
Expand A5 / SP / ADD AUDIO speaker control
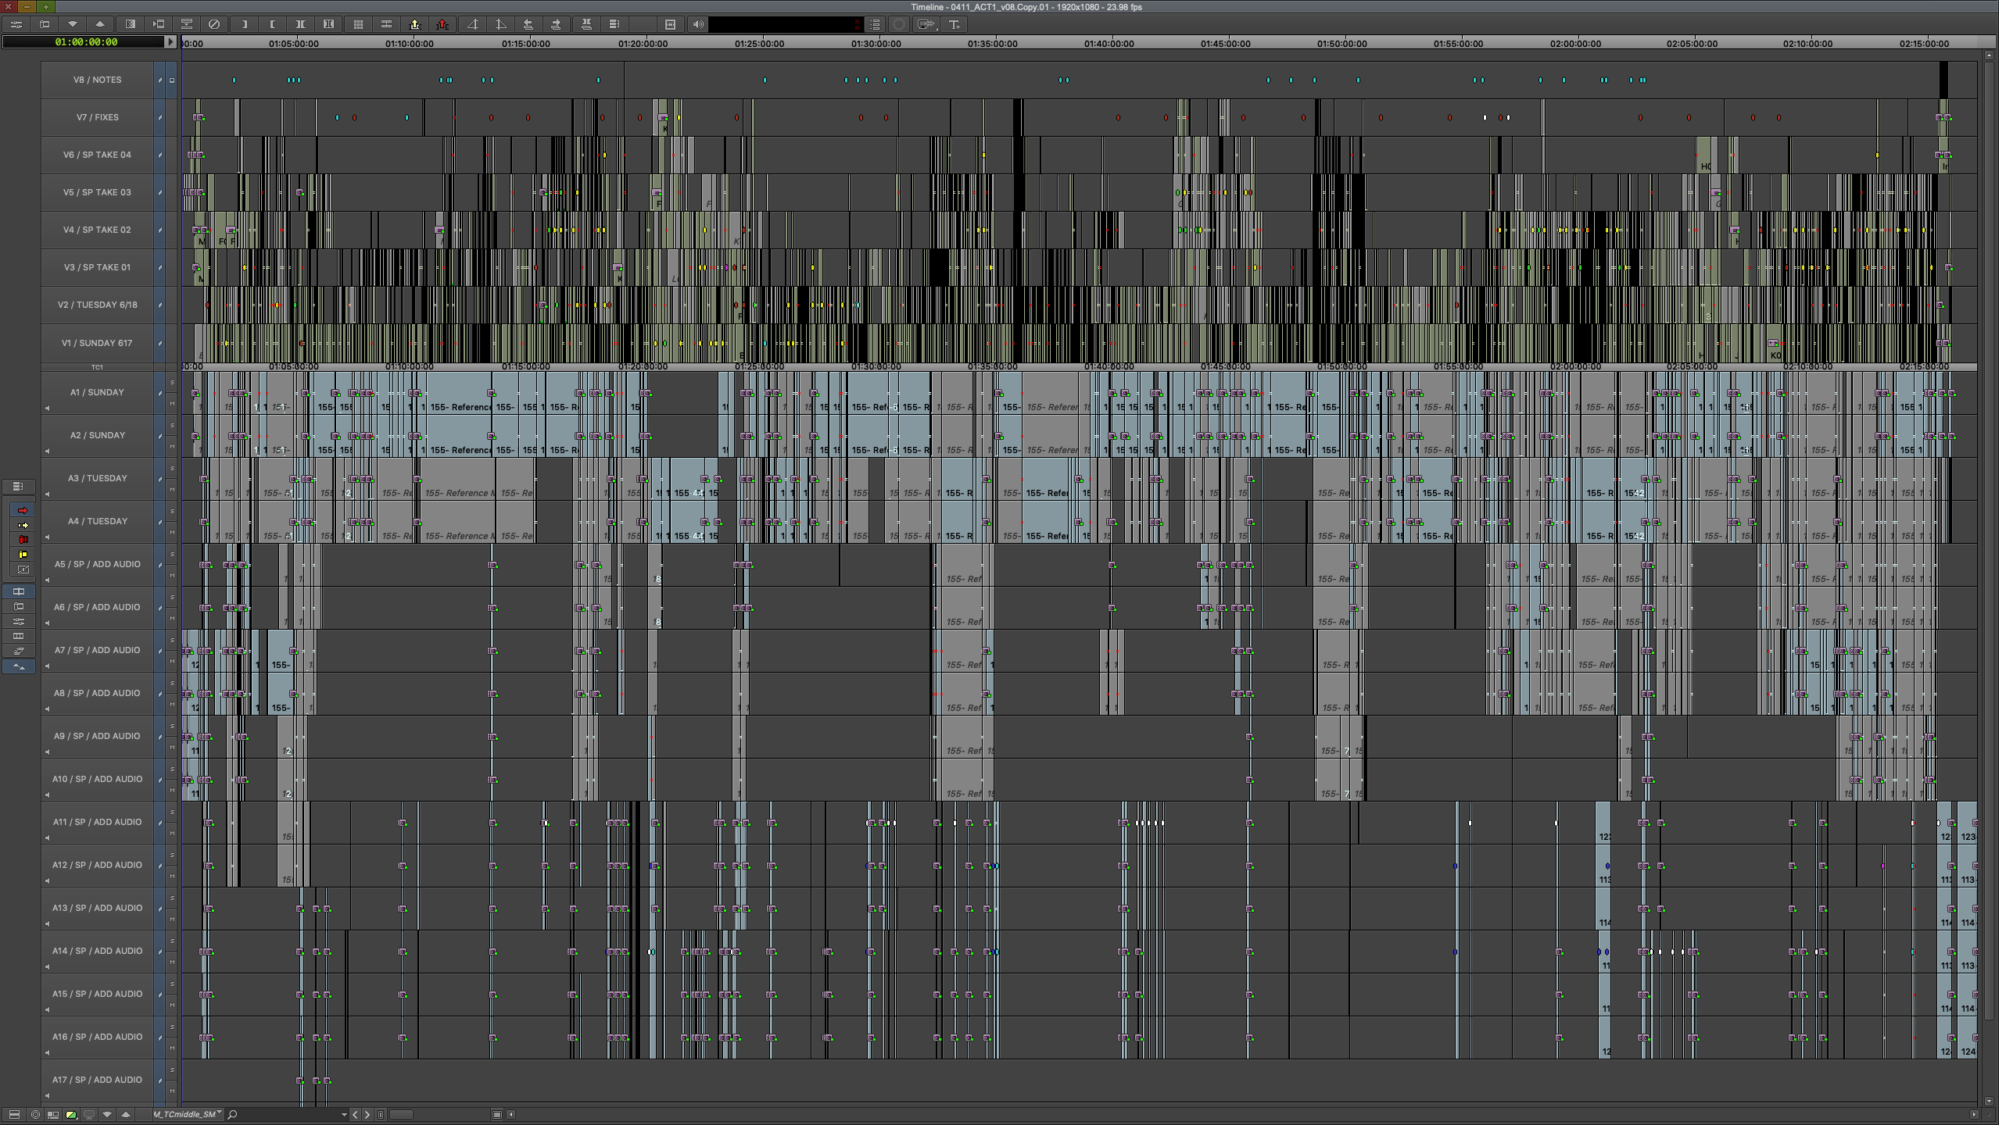(47, 580)
